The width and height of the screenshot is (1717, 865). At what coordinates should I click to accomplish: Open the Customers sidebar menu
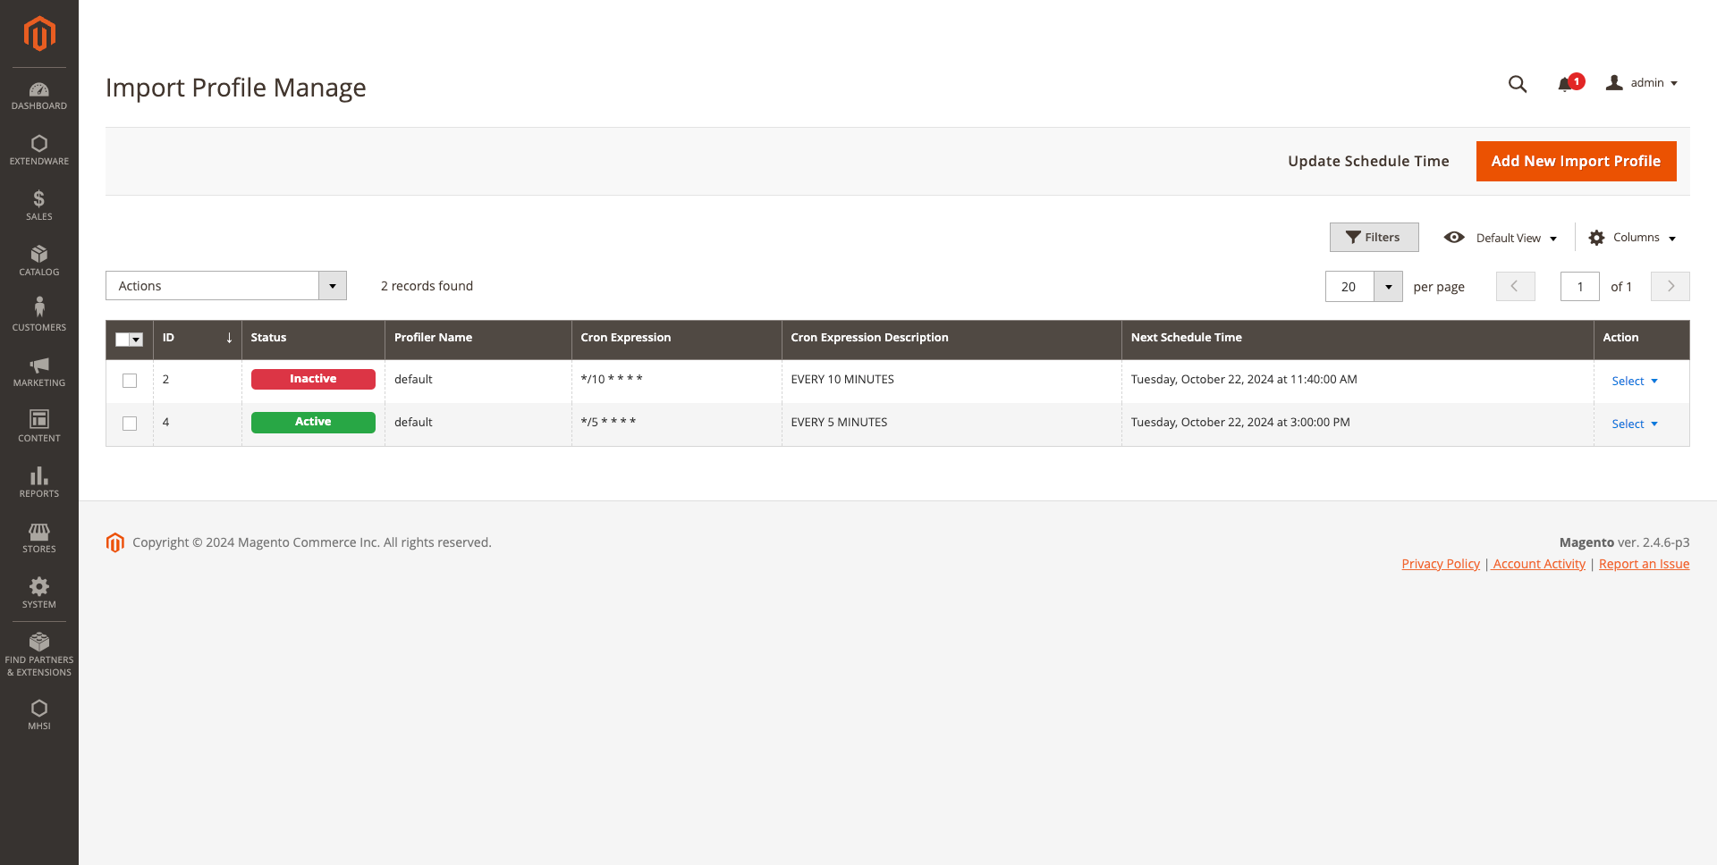[x=39, y=316]
